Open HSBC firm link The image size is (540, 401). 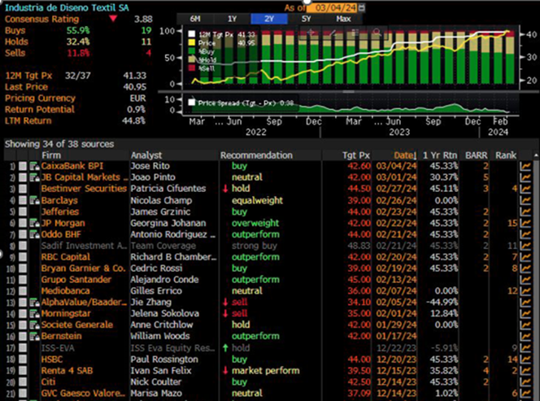(x=52, y=360)
